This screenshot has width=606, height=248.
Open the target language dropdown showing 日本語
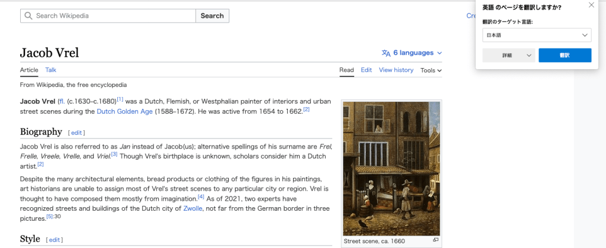point(537,36)
